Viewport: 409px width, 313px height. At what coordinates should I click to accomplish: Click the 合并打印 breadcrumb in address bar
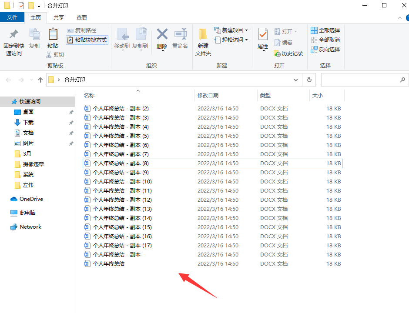75,80
